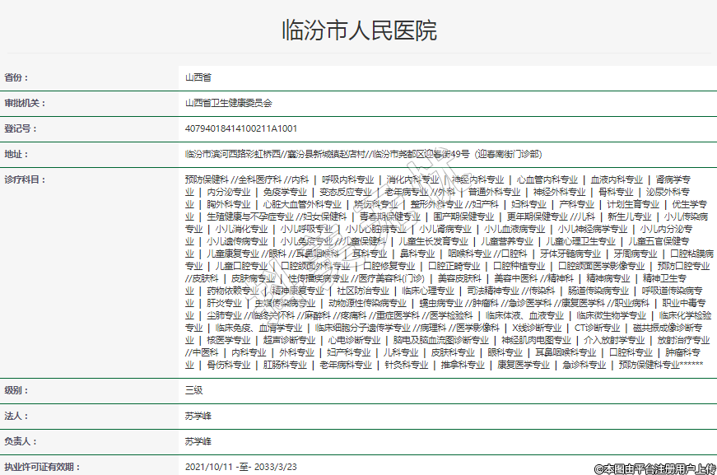Select license validity dates 2021/10/11 to 2033/3/23
The width and height of the screenshot is (717, 475).
pos(241,467)
